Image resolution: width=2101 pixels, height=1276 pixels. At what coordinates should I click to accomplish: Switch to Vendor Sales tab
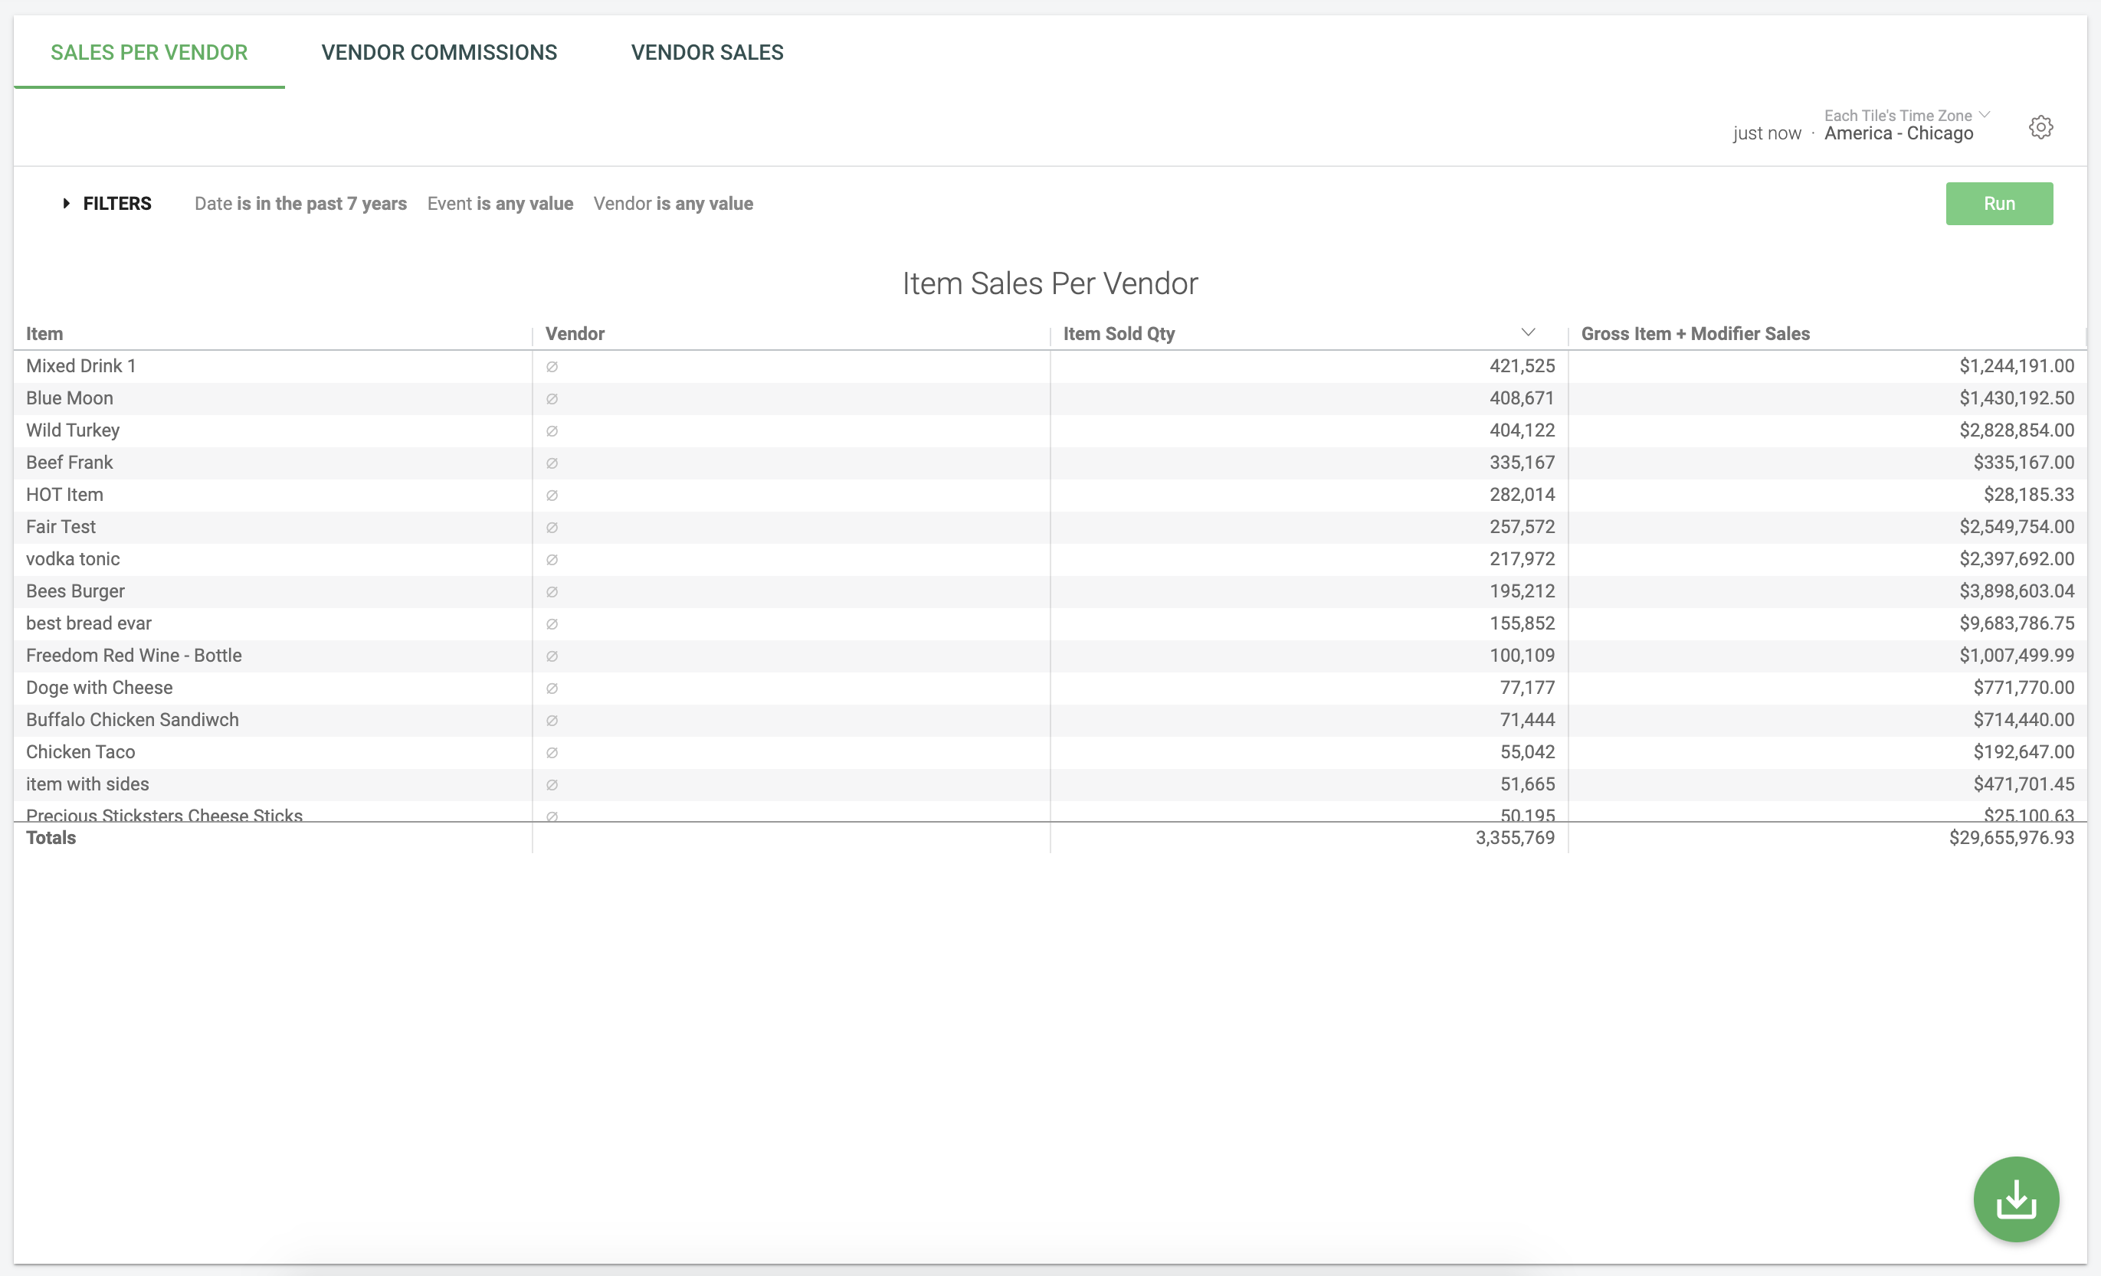(707, 52)
